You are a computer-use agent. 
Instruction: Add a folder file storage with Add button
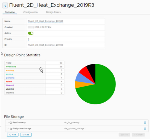tap(26, 135)
